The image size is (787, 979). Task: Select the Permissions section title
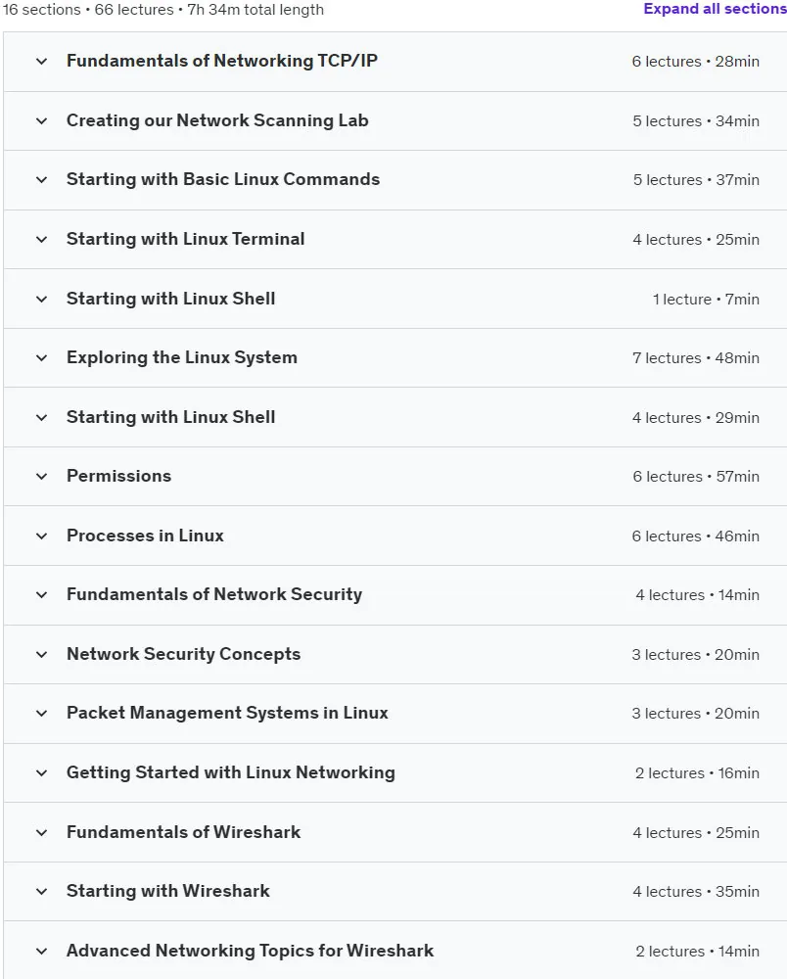[x=118, y=476]
